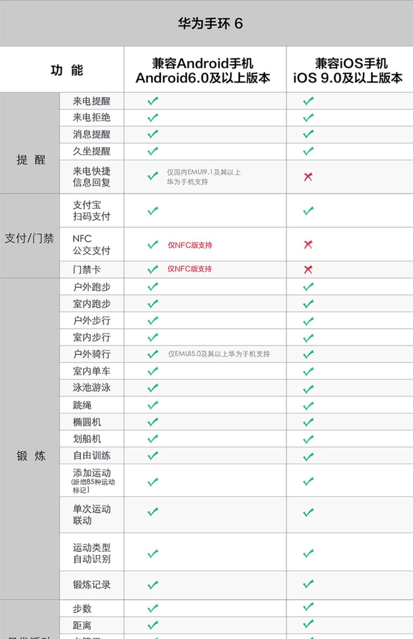Click the 兼容Android手机 column header

click(x=203, y=70)
